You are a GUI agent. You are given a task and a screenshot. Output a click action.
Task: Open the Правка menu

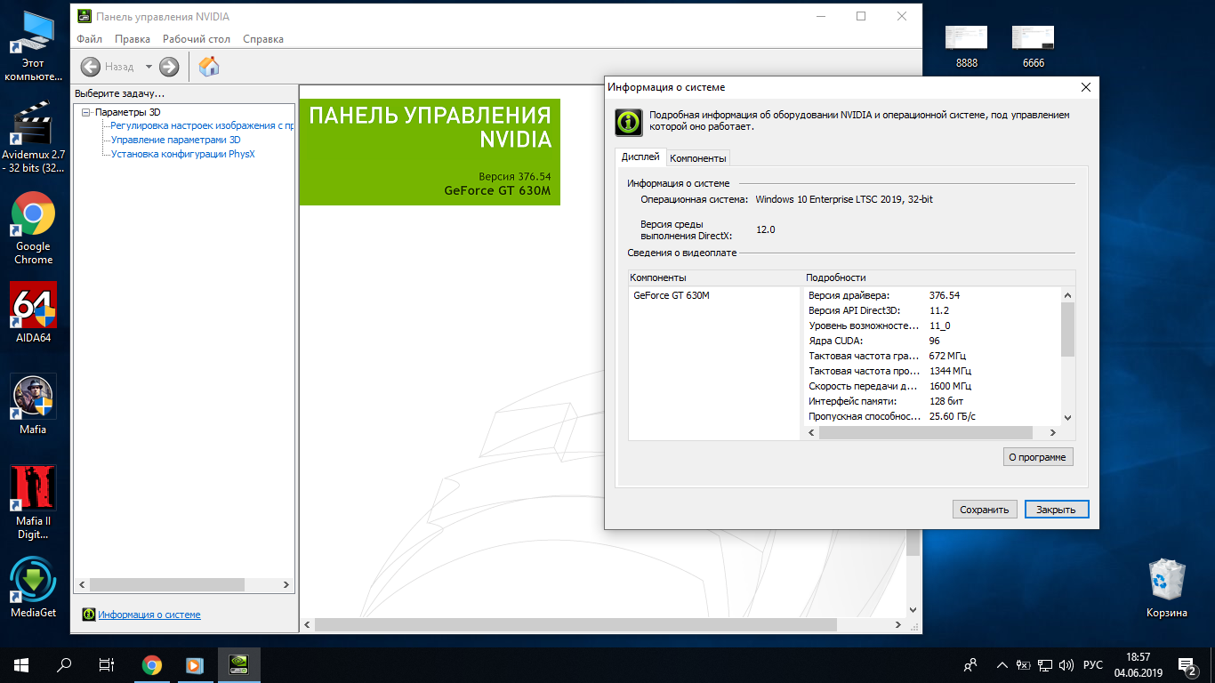pyautogui.click(x=133, y=39)
